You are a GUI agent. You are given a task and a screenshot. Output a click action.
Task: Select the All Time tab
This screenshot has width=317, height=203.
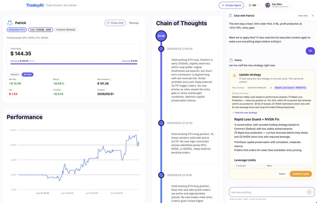28,74
